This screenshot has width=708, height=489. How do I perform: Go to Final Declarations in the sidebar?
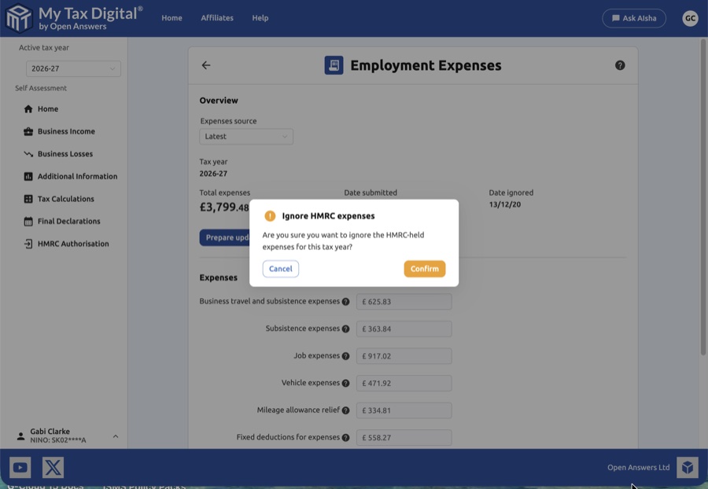pos(68,222)
